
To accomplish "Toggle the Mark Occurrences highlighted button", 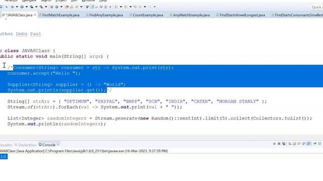I will tap(92, 7).
